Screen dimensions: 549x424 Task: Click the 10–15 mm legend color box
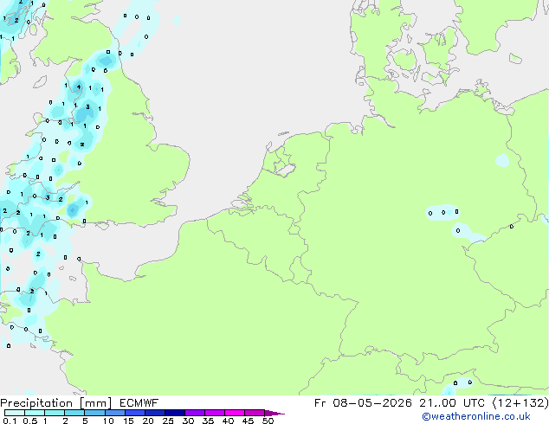(115, 413)
